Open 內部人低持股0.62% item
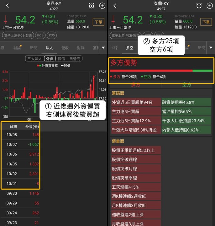The height and width of the screenshot is (226, 215). point(186,130)
